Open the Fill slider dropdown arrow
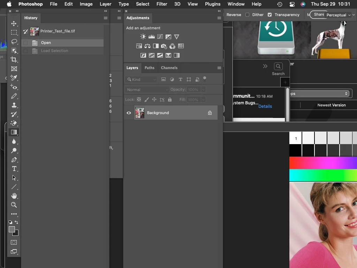The image size is (357, 268). (x=203, y=99)
